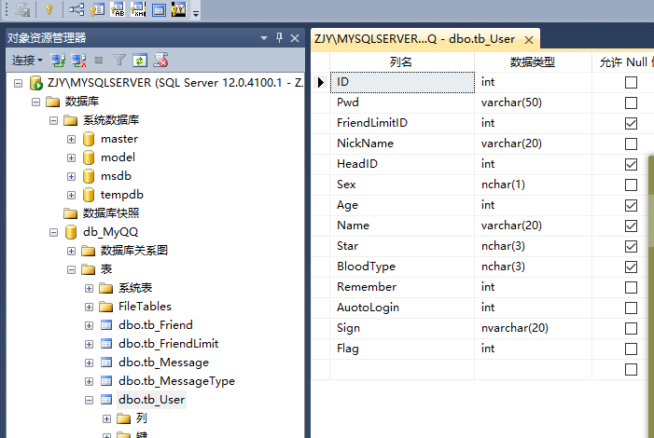Expand the master database node

71,139
